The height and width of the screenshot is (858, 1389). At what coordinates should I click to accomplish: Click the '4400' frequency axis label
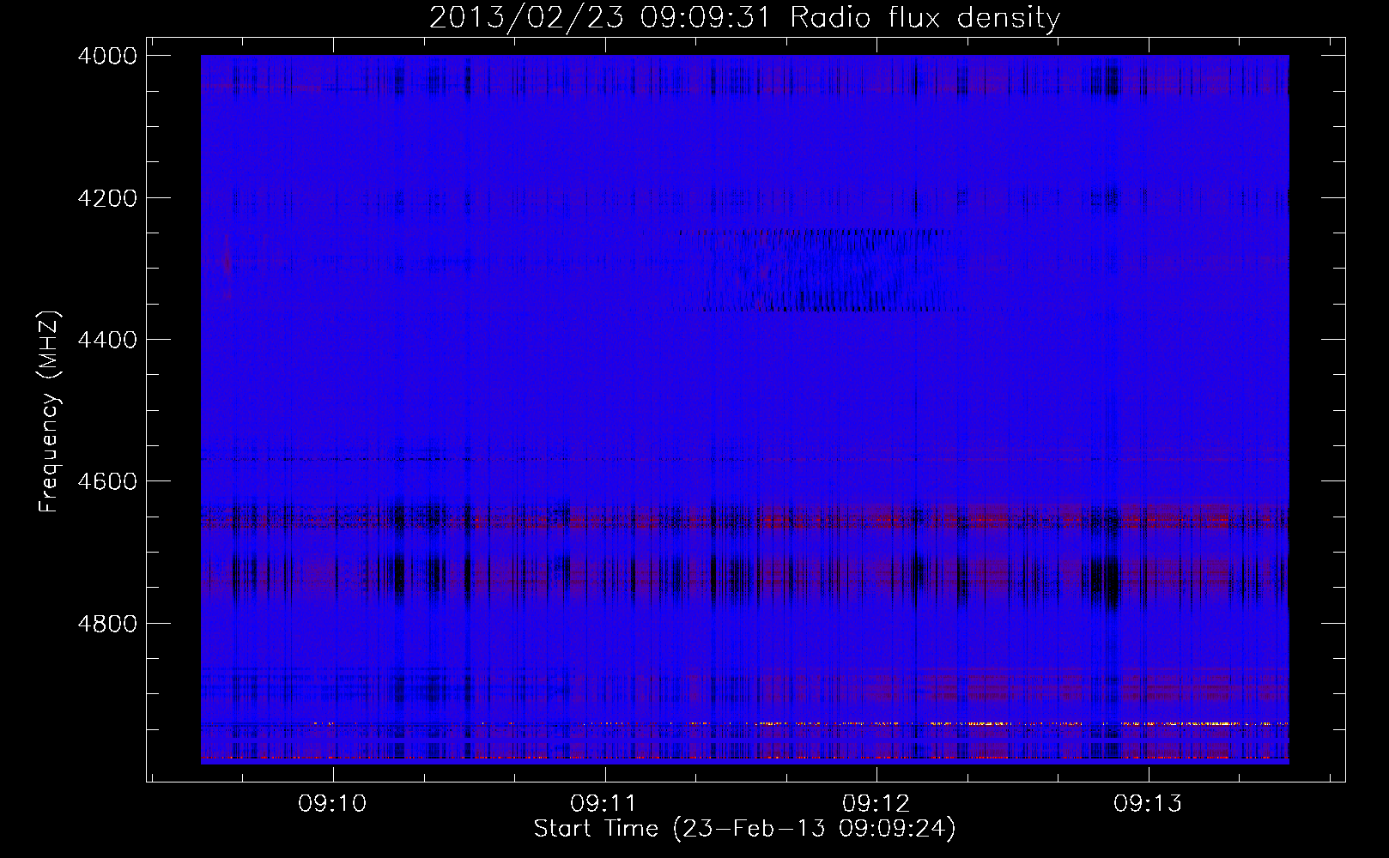107,340
